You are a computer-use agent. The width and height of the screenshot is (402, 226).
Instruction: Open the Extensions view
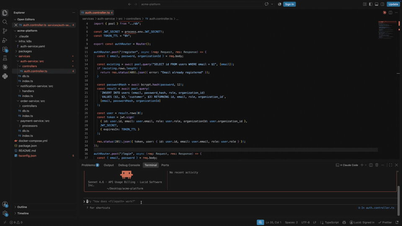[x=5, y=49]
